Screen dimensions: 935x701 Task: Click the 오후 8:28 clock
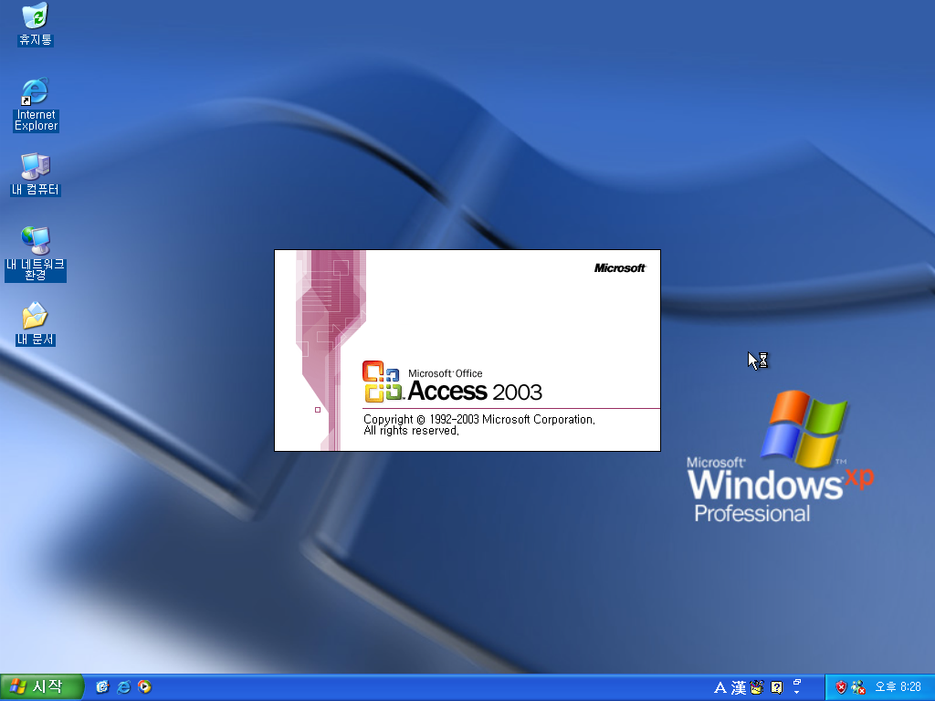pos(898,687)
